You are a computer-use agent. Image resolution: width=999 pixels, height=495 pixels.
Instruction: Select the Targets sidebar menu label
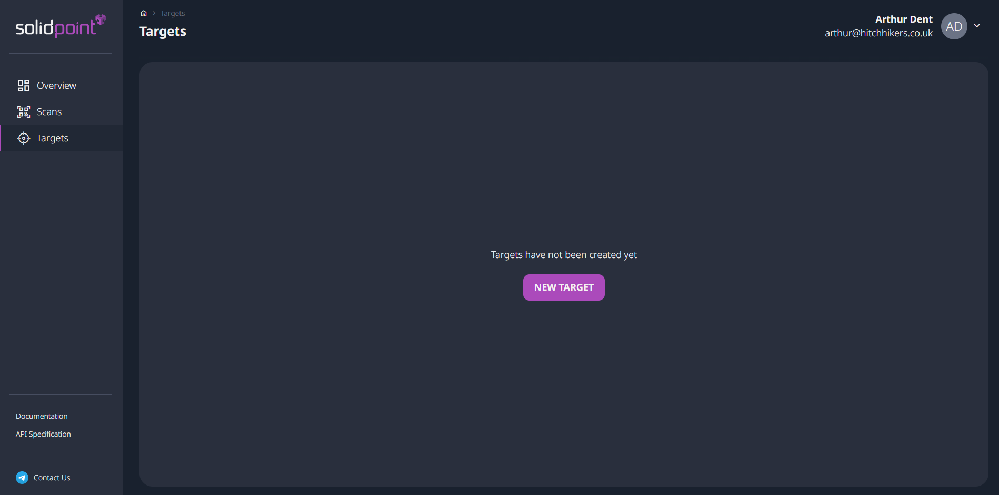click(53, 138)
